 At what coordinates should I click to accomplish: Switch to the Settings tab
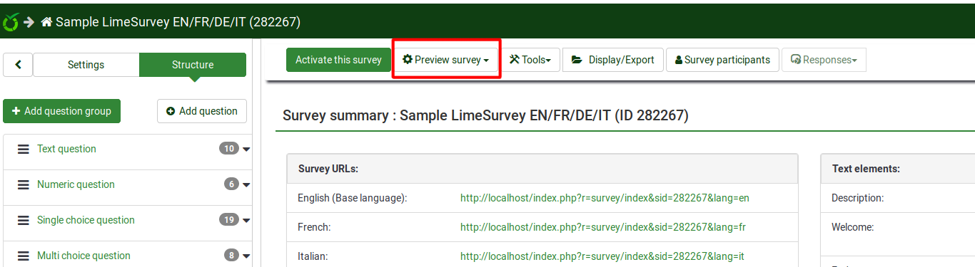[86, 65]
